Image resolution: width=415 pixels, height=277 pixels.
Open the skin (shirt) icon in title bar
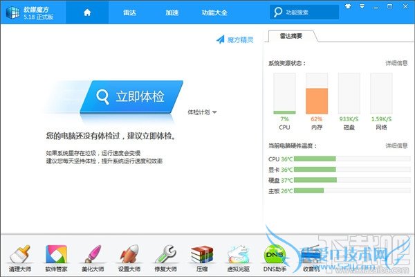[348, 6]
